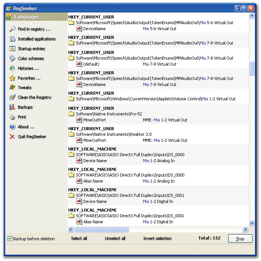Go to Startup entries
This screenshot has height=261, width=261.
point(31,49)
